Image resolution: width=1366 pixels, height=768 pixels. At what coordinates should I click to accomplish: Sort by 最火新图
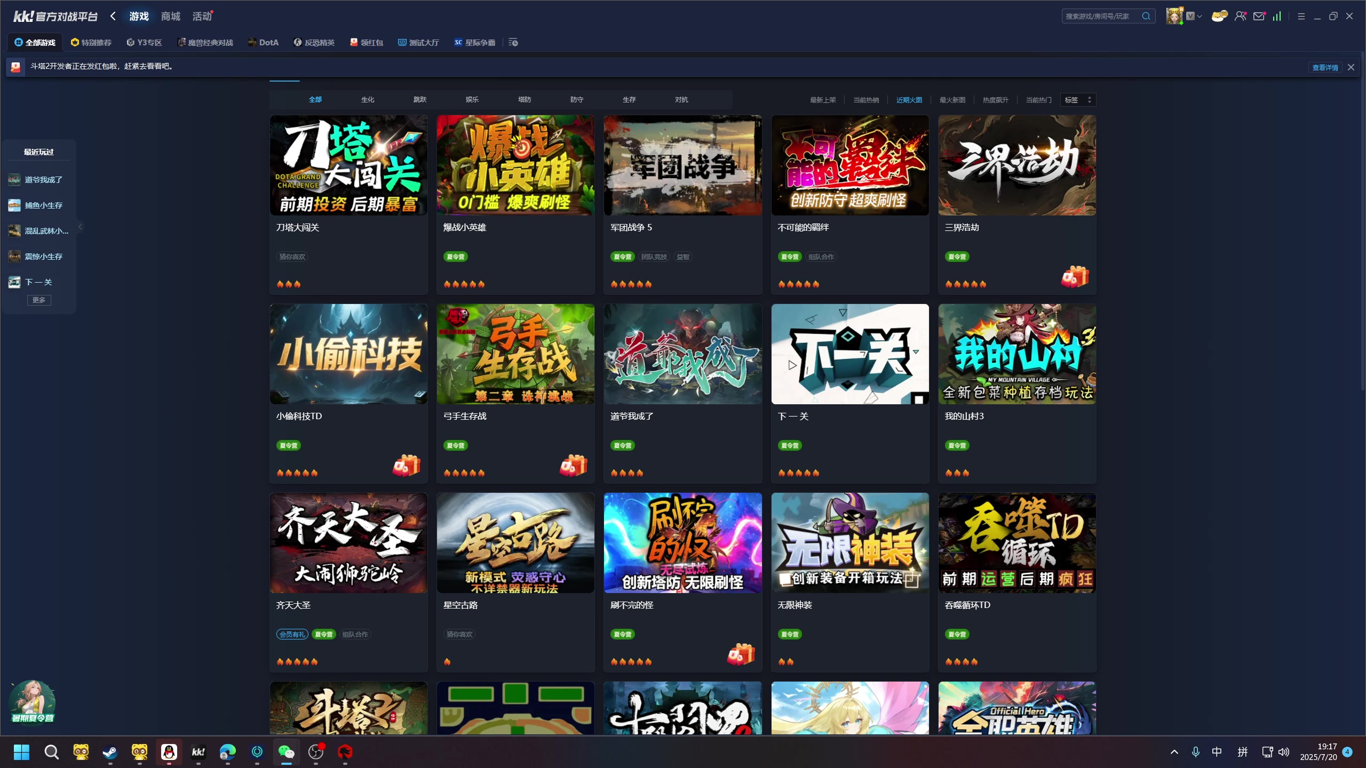(952, 100)
